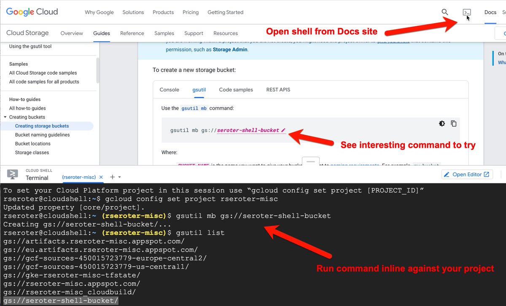Copy the gsutil mb code sample
This screenshot has width=506, height=306.
point(454,123)
